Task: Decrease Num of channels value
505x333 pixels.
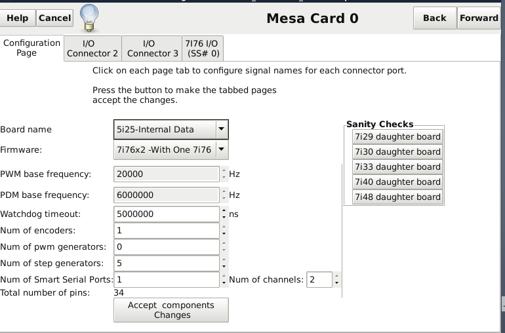Action: point(336,283)
